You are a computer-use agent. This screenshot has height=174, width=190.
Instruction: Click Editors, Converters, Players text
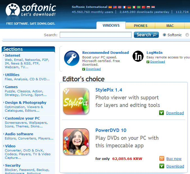click(x=29, y=138)
